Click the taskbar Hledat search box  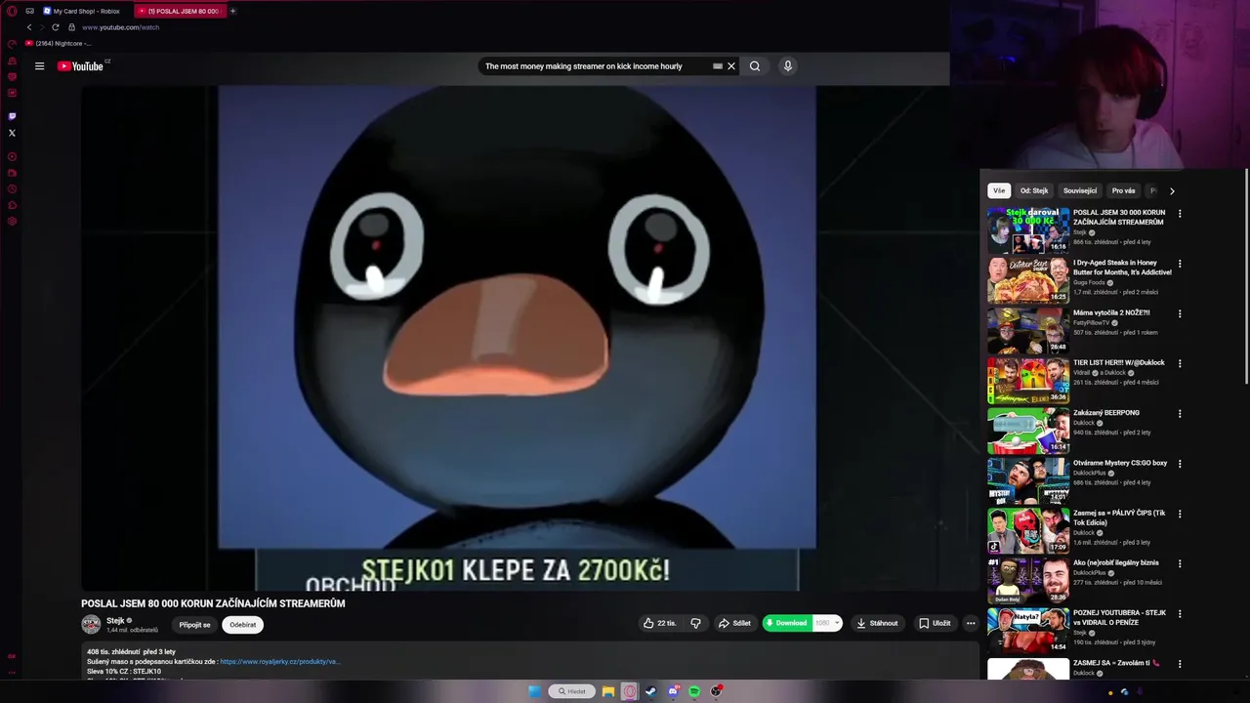coord(572,691)
